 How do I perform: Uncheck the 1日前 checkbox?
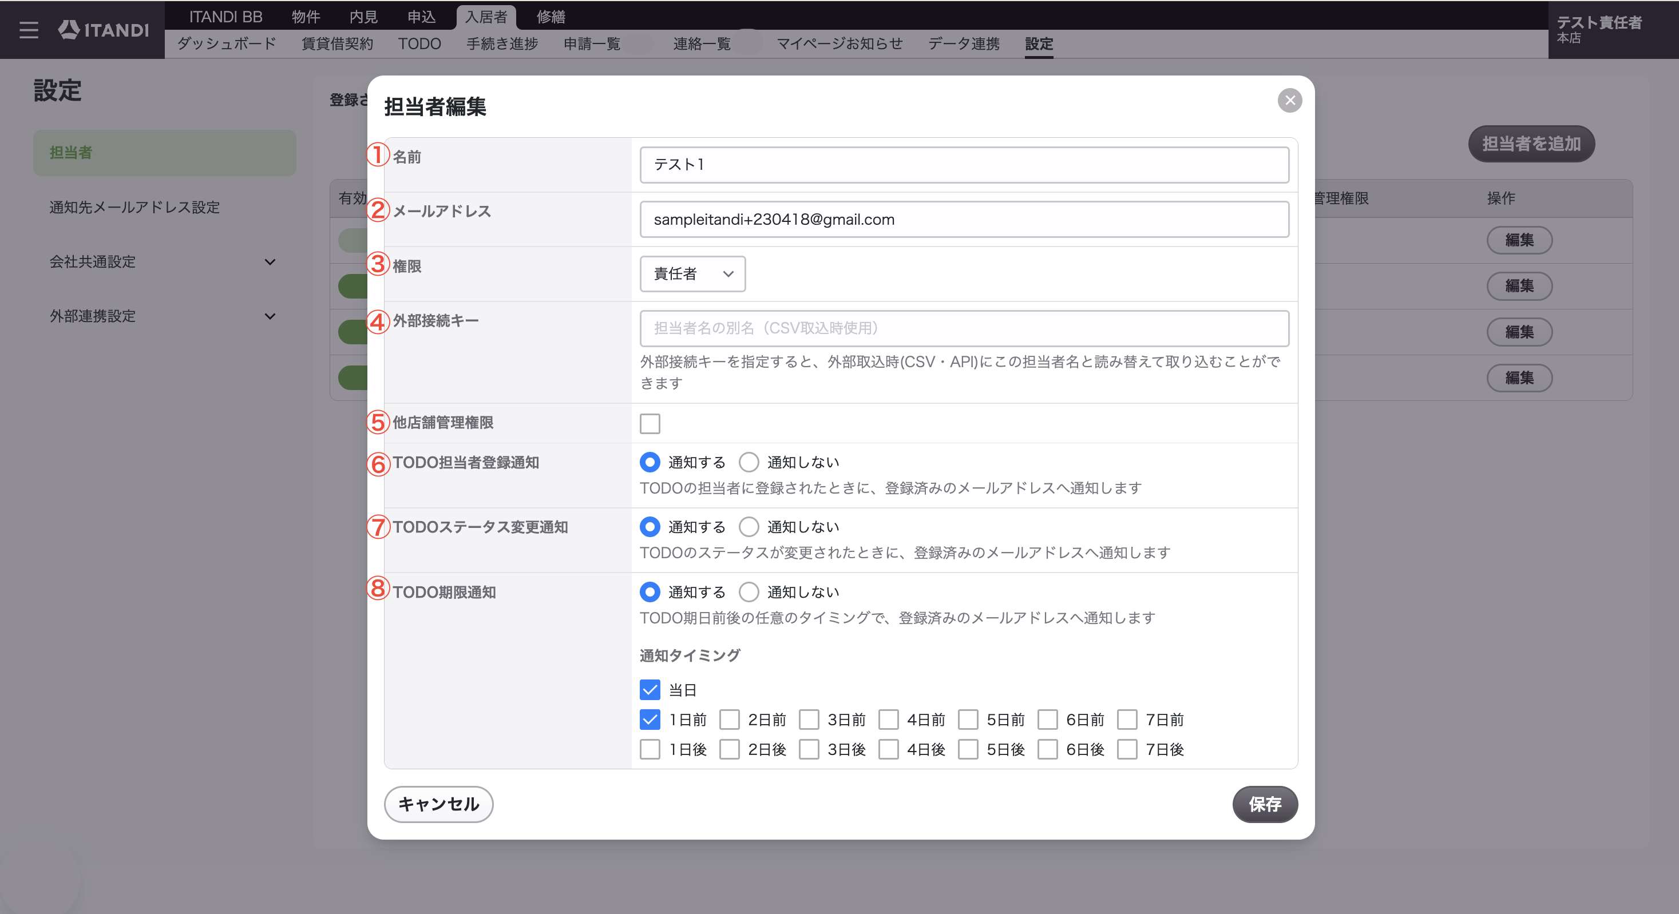point(650,720)
